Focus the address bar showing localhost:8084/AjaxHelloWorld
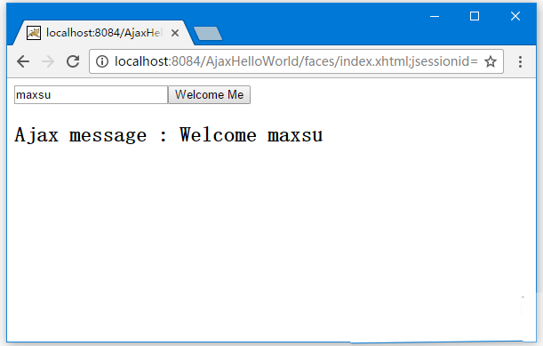The width and height of the screenshot is (543, 346). pos(296,61)
